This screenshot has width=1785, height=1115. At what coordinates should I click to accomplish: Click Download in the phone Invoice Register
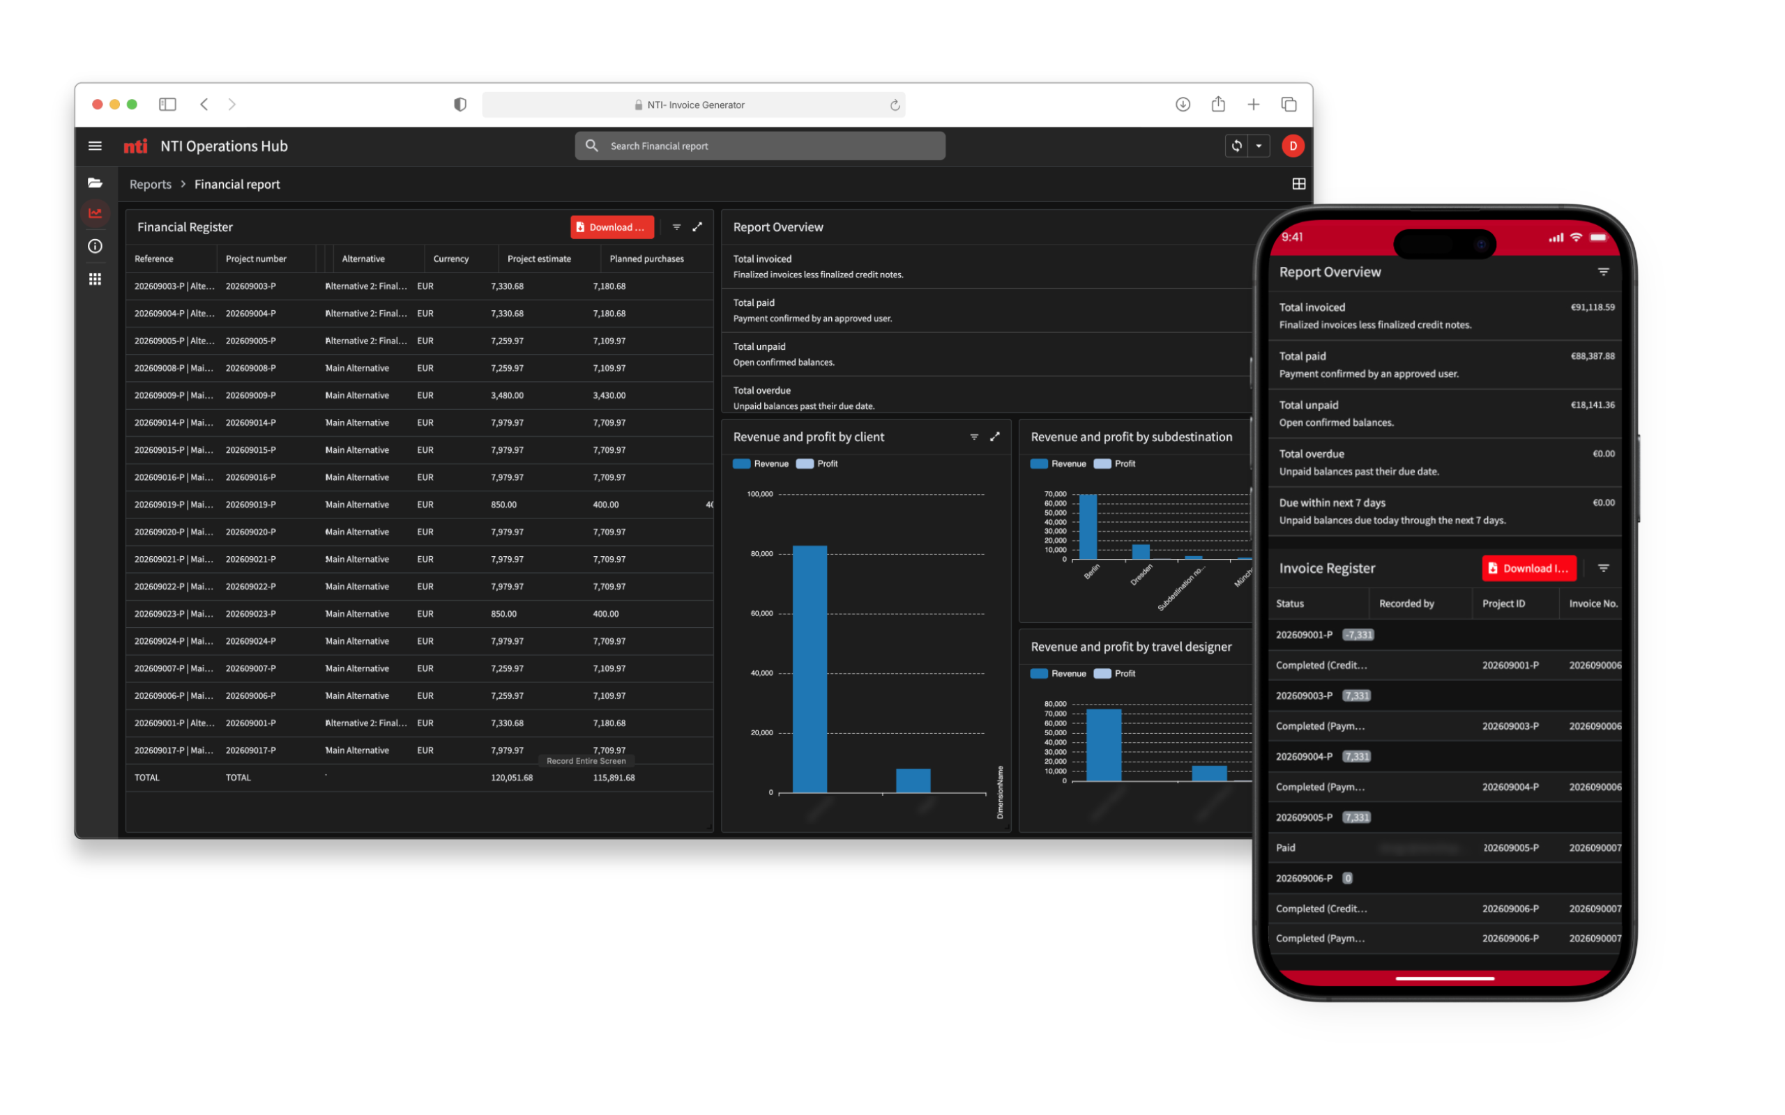1529,569
